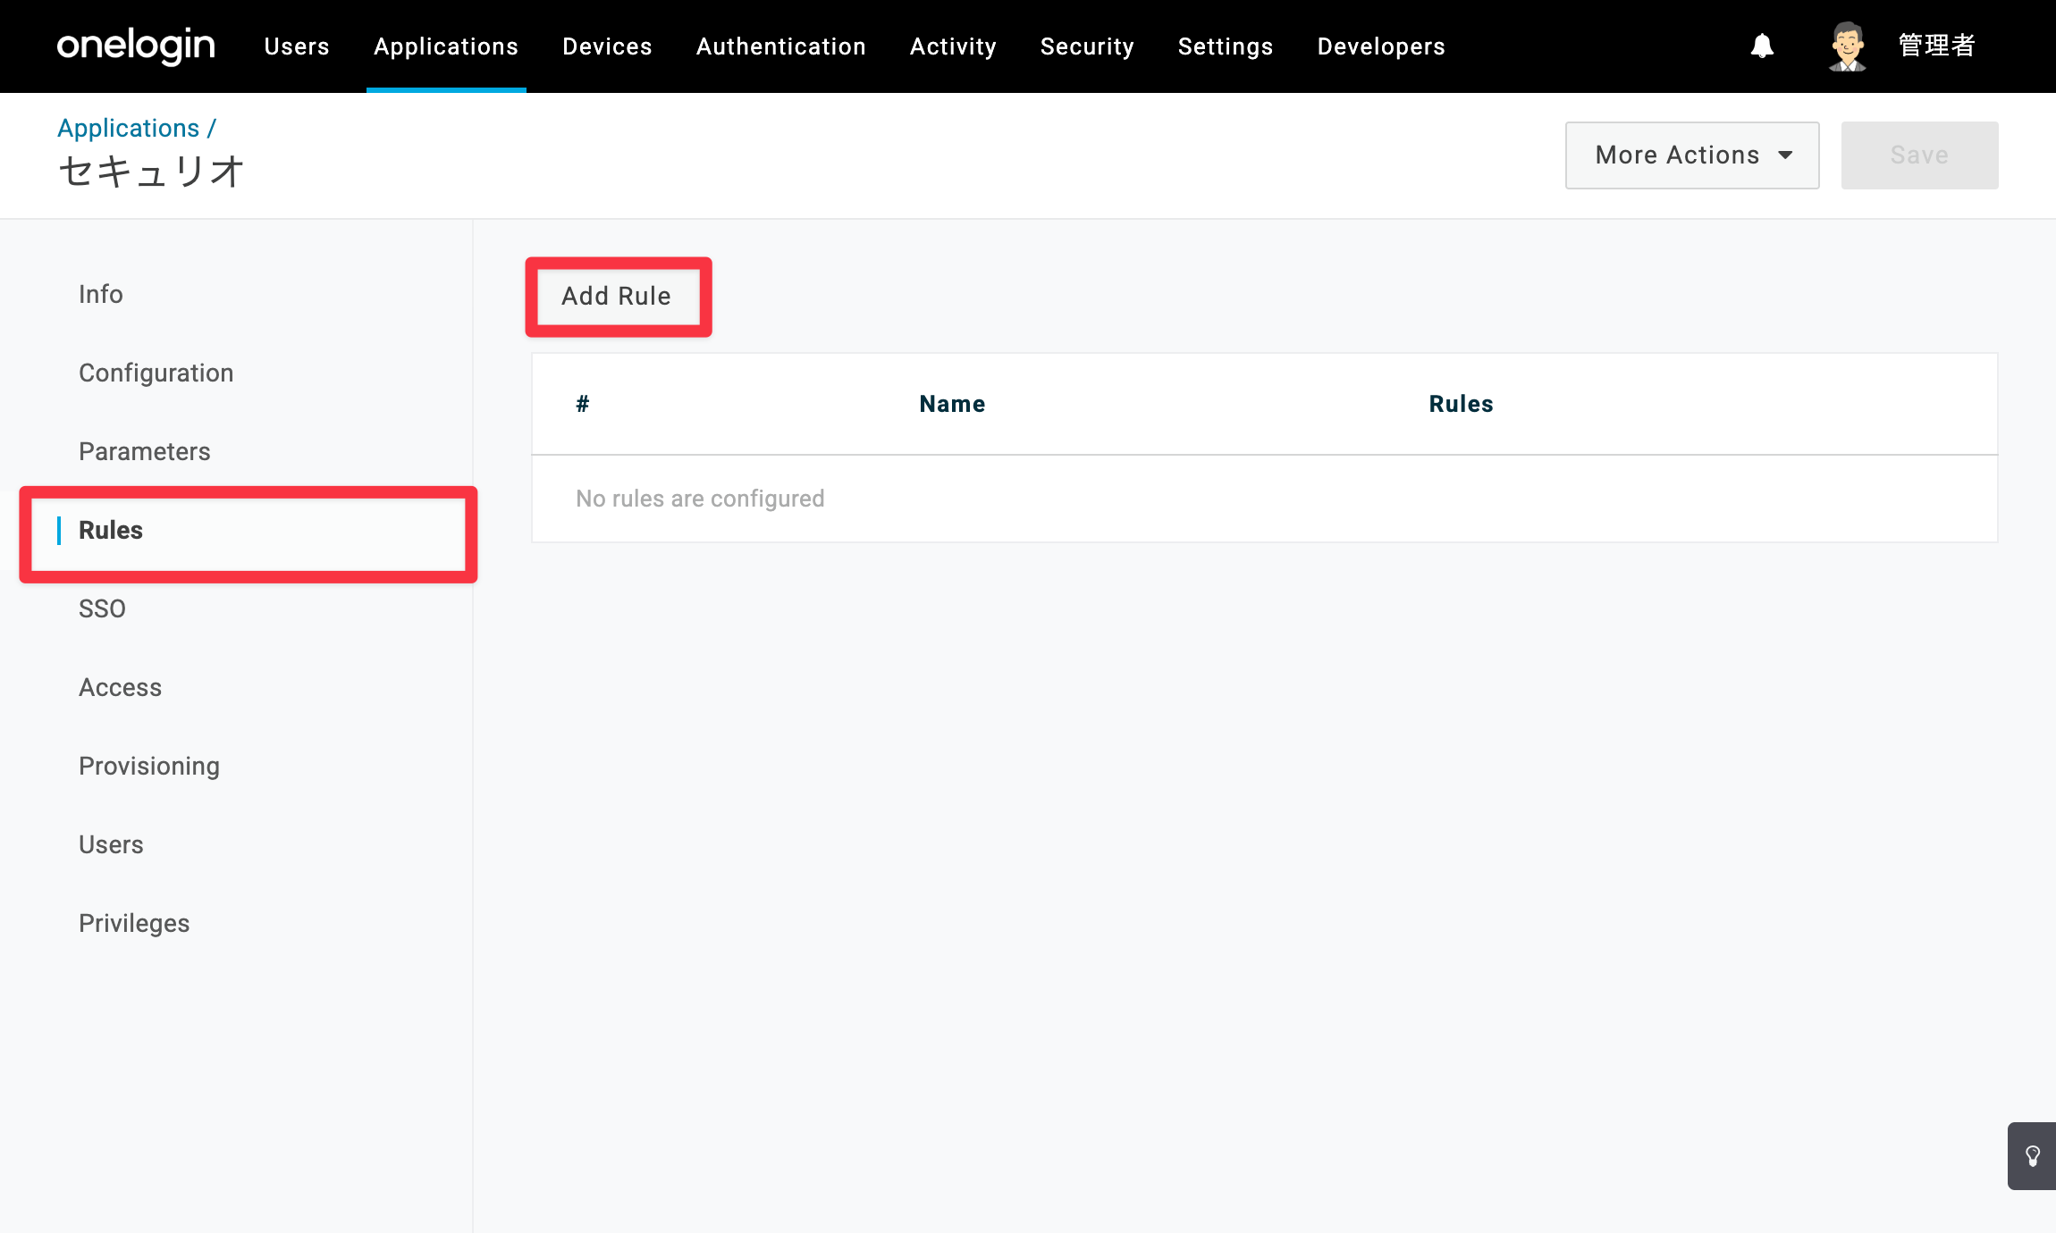Switch to the Configuration tab
Viewport: 2056px width, 1233px height.
point(156,373)
